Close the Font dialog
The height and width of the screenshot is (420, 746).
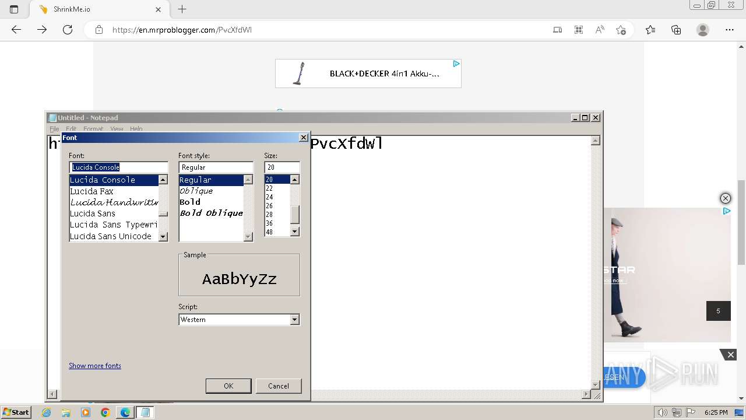303,138
